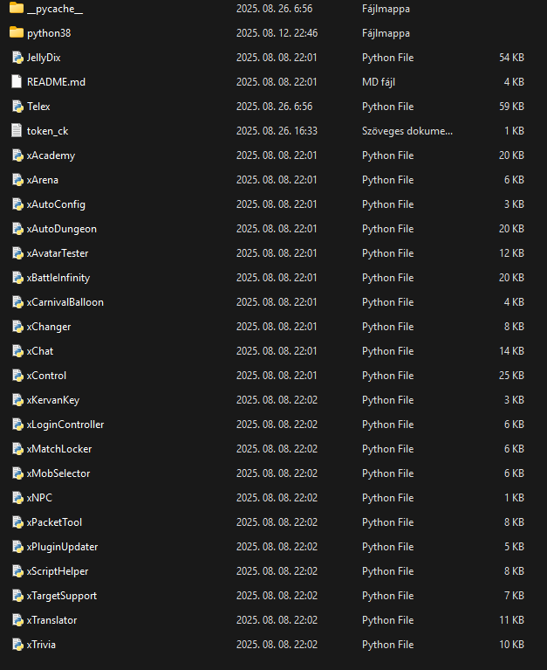Click the xAvatarTester file name
Screen dimensions: 547x670
58,253
